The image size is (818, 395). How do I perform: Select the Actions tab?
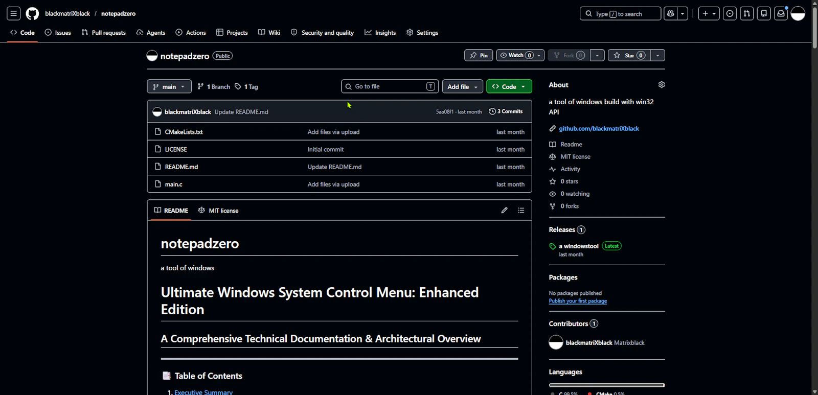click(x=191, y=33)
